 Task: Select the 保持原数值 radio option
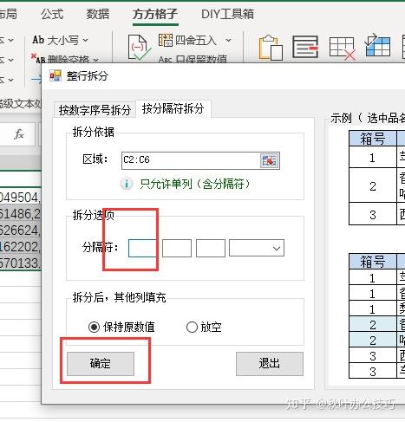tap(94, 328)
